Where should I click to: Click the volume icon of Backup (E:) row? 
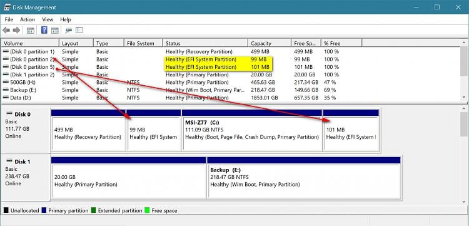pyautogui.click(x=6, y=90)
